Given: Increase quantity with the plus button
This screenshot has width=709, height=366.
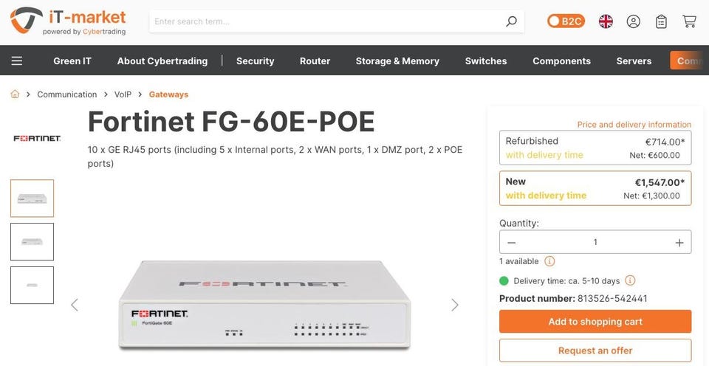Looking at the screenshot, I should (679, 242).
